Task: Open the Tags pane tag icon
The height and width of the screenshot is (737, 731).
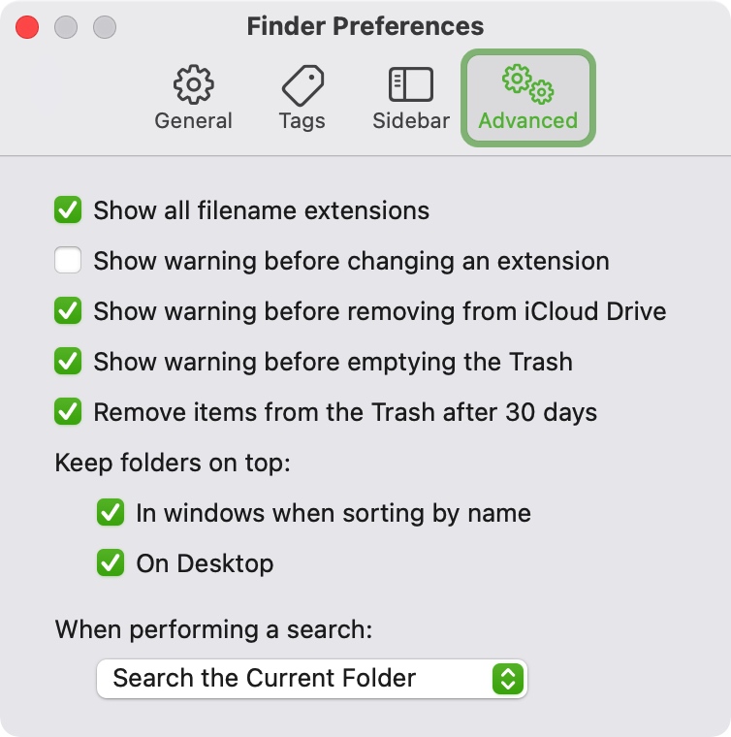Action: point(302,85)
